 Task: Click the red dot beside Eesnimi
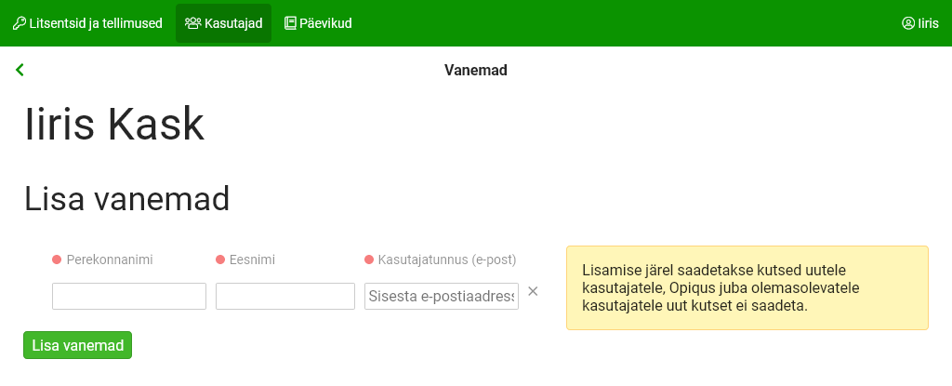point(220,260)
